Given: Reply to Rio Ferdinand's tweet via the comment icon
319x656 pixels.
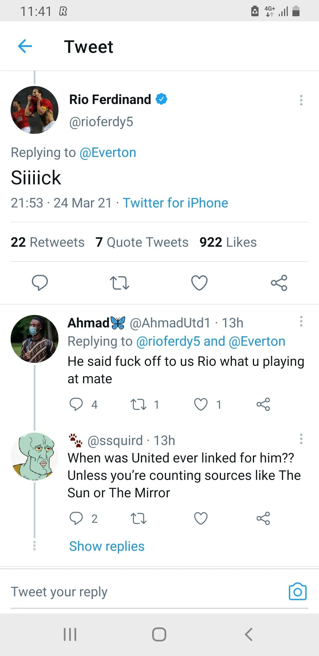Looking at the screenshot, I should [40, 283].
